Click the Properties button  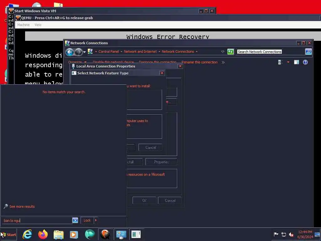(x=161, y=162)
